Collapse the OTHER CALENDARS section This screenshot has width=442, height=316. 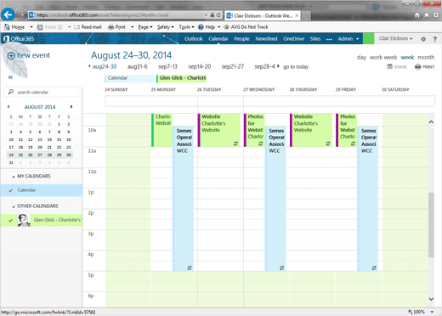tap(13, 206)
